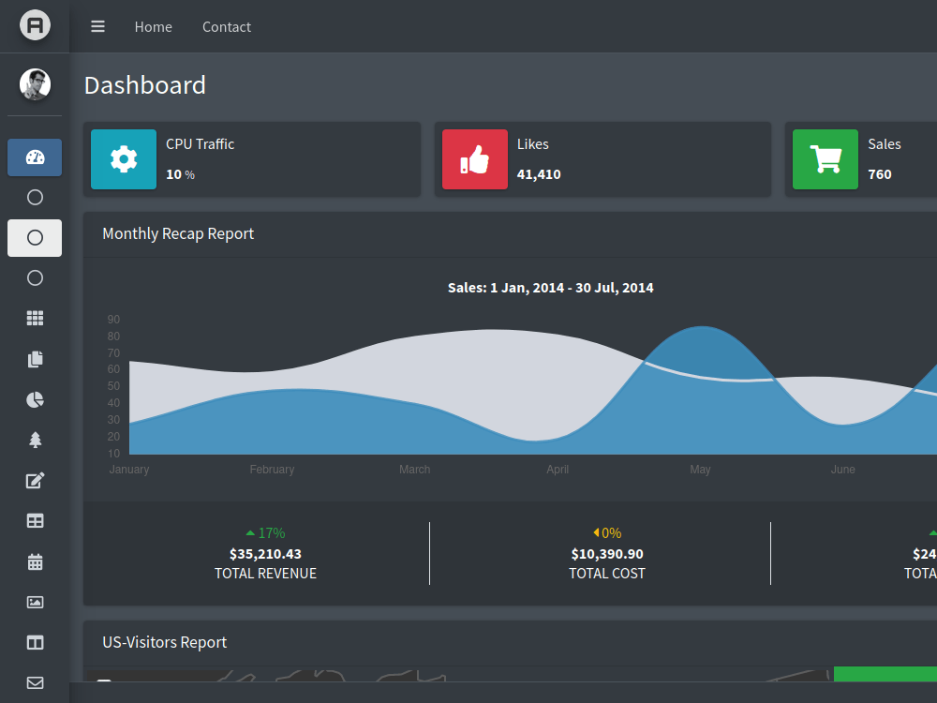Image resolution: width=937 pixels, height=703 pixels.
Task: Open the calendar sidebar icon
Action: [35, 561]
